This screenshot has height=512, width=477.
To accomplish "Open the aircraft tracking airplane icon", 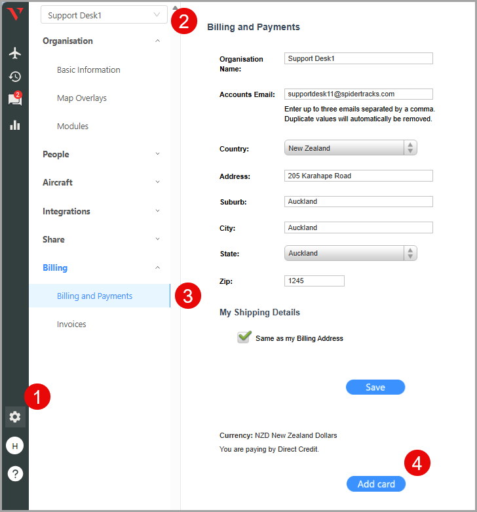I will click(14, 53).
